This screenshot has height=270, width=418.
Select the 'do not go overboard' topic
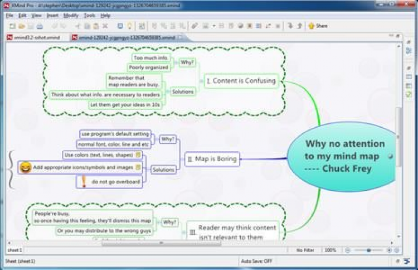[x=109, y=181]
